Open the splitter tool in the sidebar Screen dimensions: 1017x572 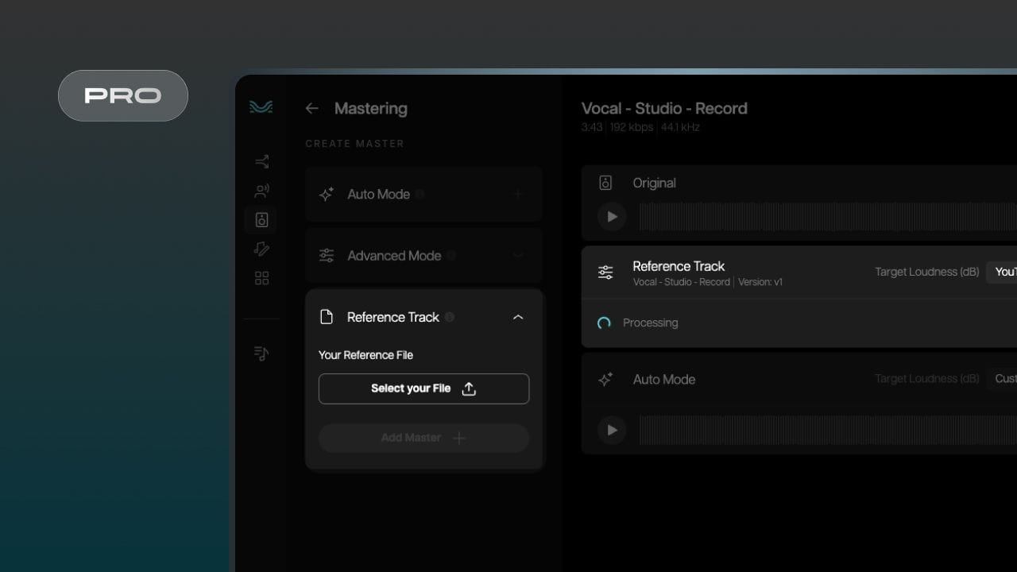pyautogui.click(x=261, y=162)
